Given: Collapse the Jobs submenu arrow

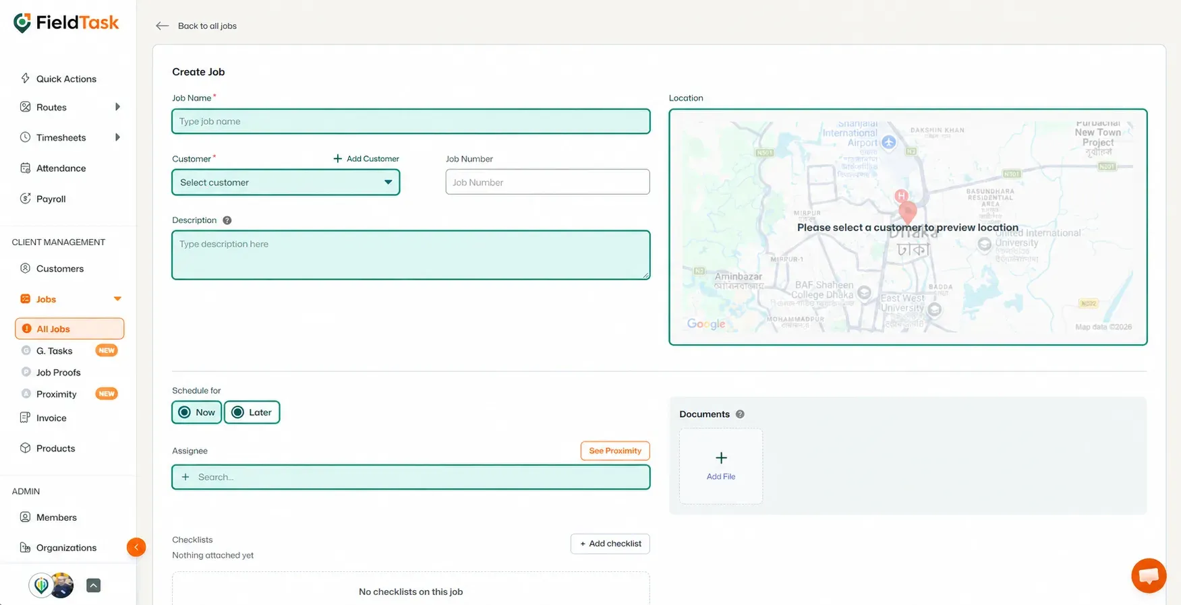Looking at the screenshot, I should point(117,299).
